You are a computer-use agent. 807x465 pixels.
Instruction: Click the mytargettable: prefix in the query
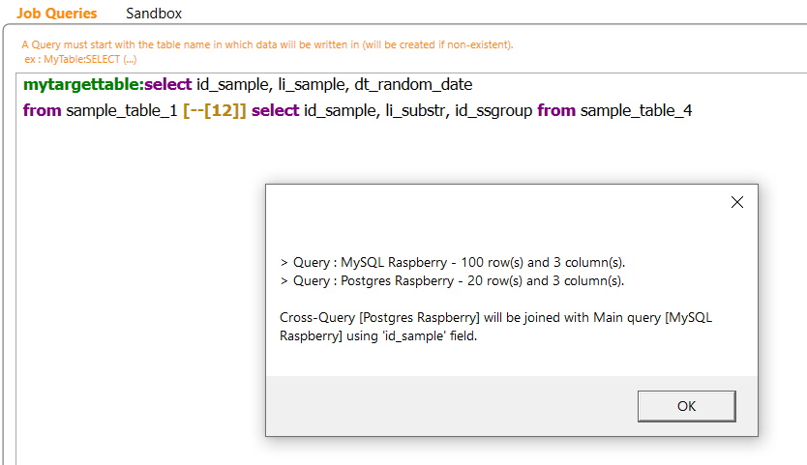click(83, 84)
